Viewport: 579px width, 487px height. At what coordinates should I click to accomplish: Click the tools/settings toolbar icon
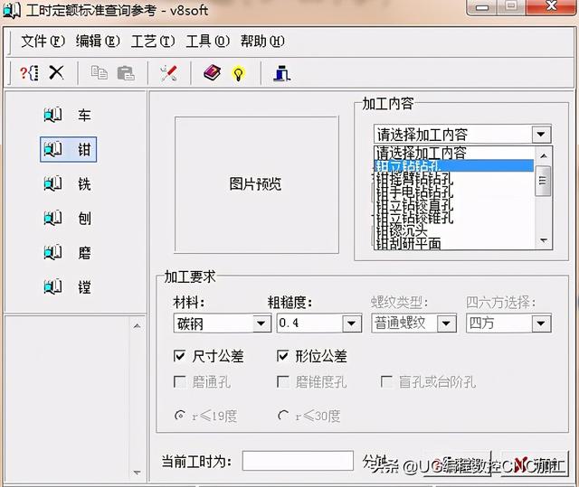click(168, 73)
